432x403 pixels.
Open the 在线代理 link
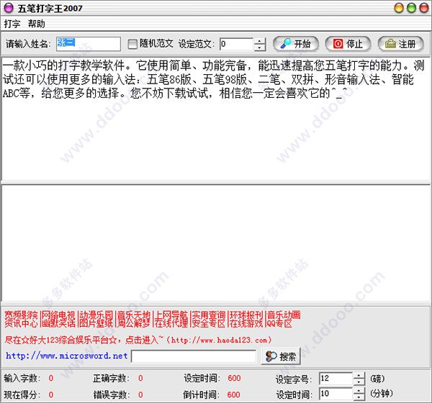[171, 323]
